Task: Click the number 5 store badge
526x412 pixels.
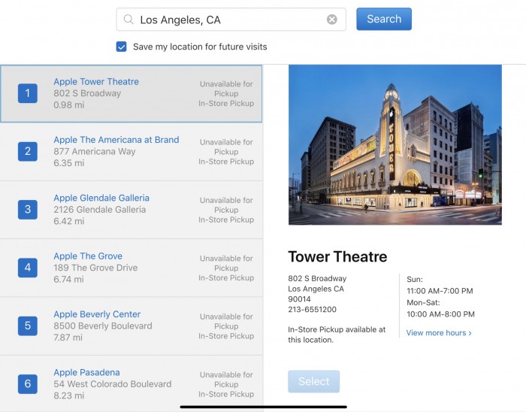Action: 28,326
